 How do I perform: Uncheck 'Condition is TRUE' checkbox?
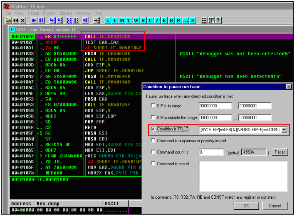153,129
